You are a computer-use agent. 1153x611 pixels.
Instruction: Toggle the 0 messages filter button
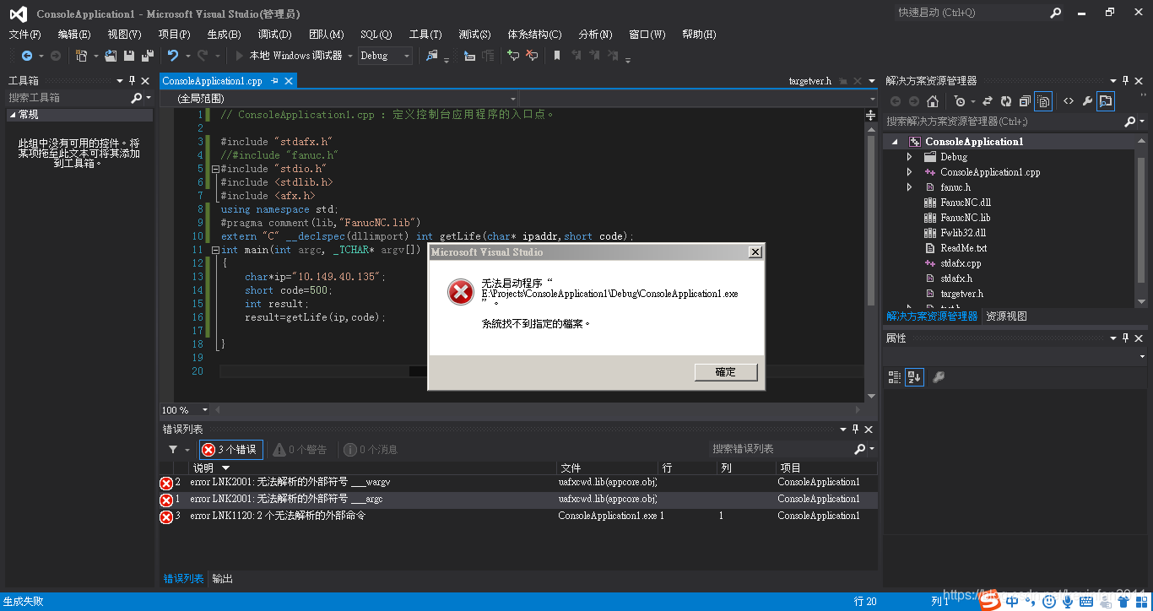tap(371, 450)
